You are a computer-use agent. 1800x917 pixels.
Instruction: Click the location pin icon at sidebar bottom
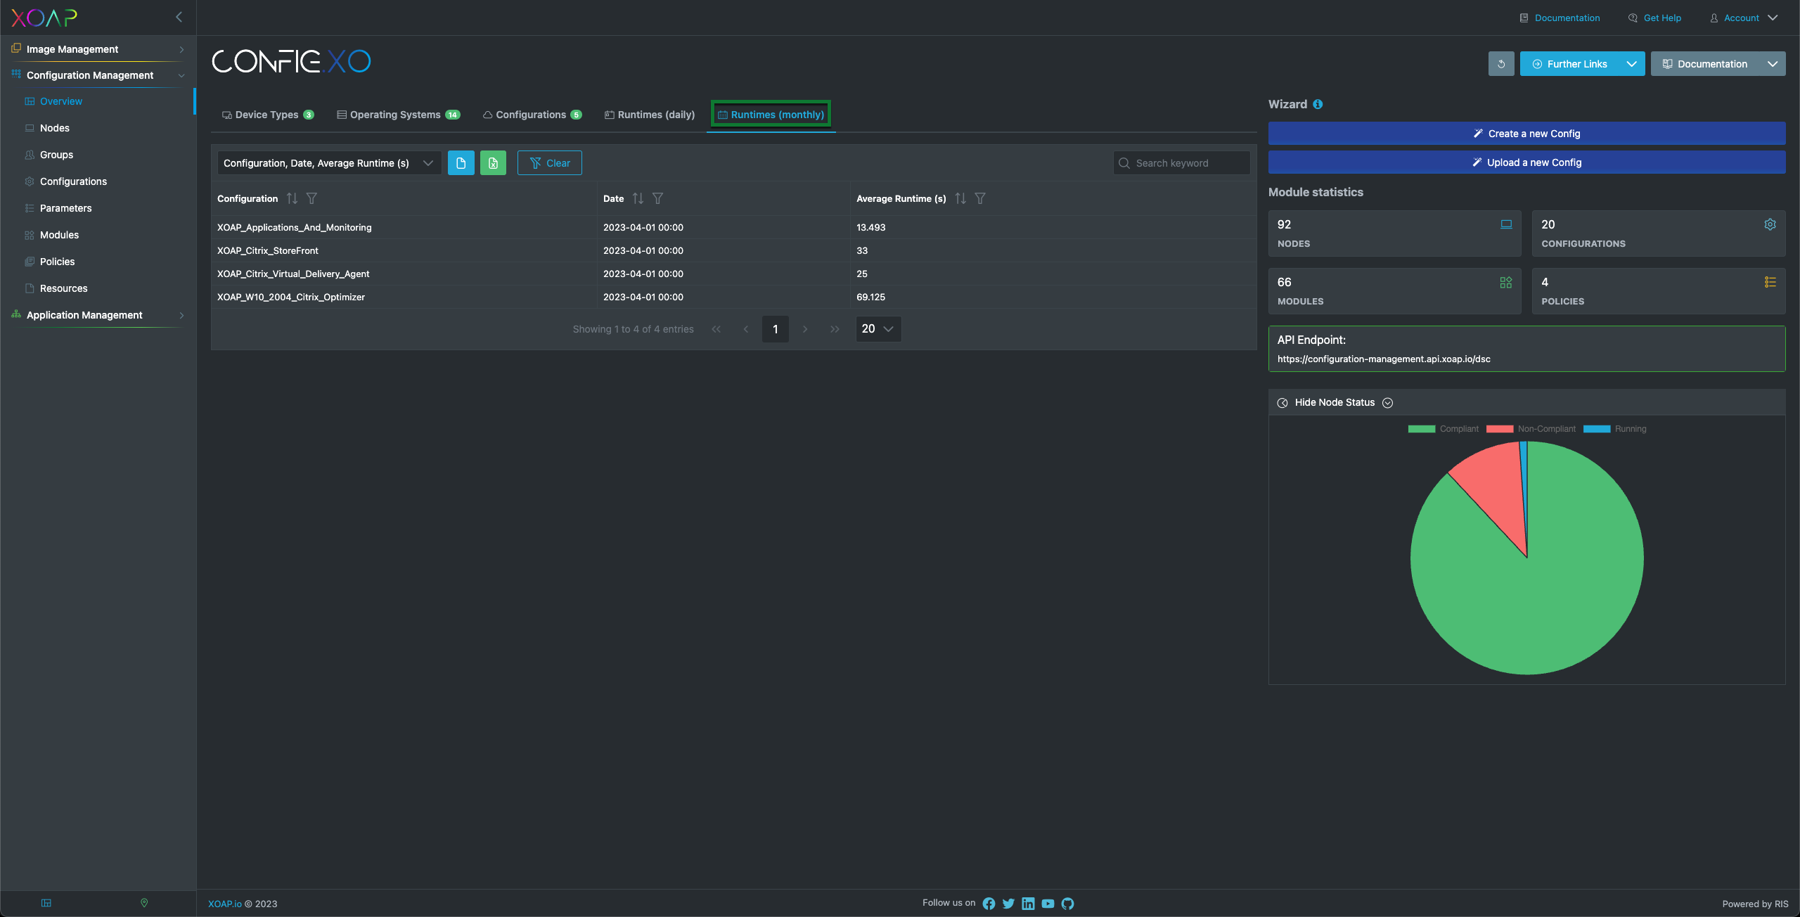click(144, 903)
